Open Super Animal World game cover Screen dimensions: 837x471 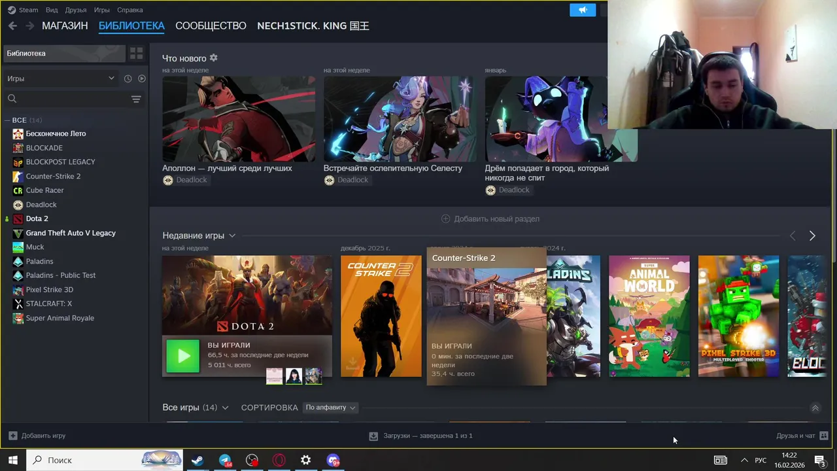coord(649,316)
